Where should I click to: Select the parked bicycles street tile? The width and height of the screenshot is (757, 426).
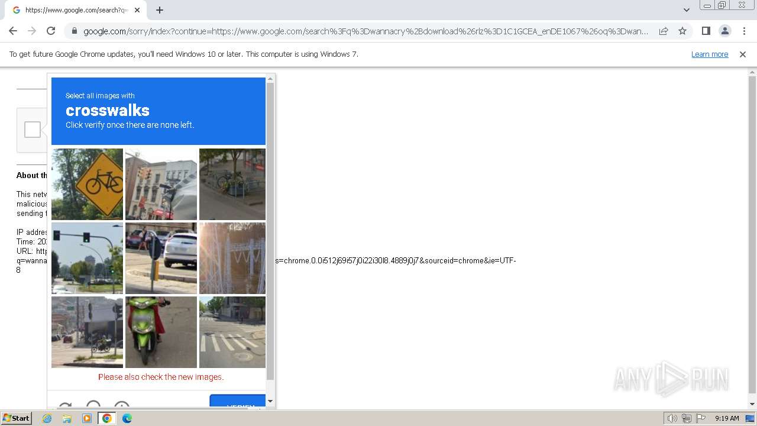click(x=232, y=184)
